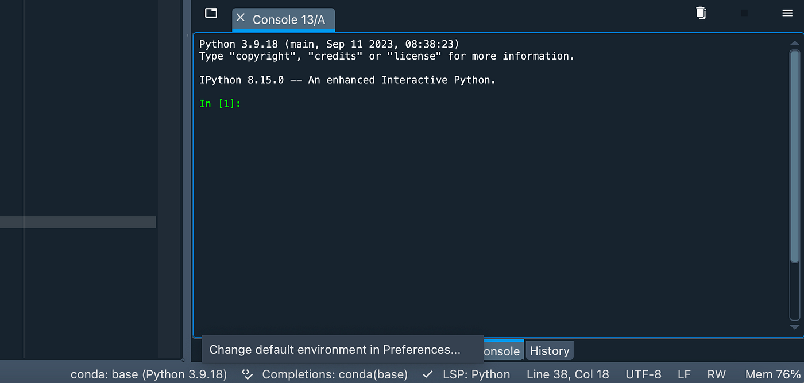This screenshot has width=804, height=383.
Task: Open the console pane hamburger options menu
Action: click(787, 13)
